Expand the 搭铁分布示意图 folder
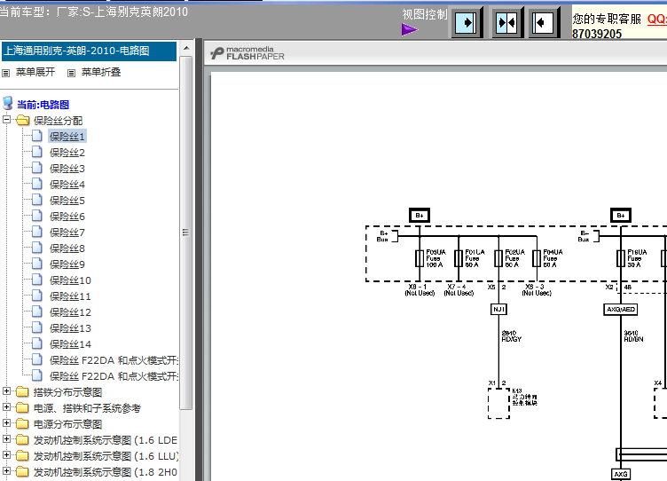667x481 pixels. coord(6,391)
